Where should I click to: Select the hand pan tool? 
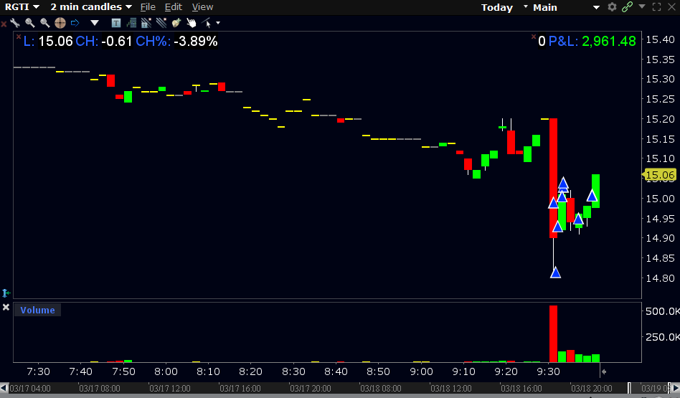(x=192, y=23)
